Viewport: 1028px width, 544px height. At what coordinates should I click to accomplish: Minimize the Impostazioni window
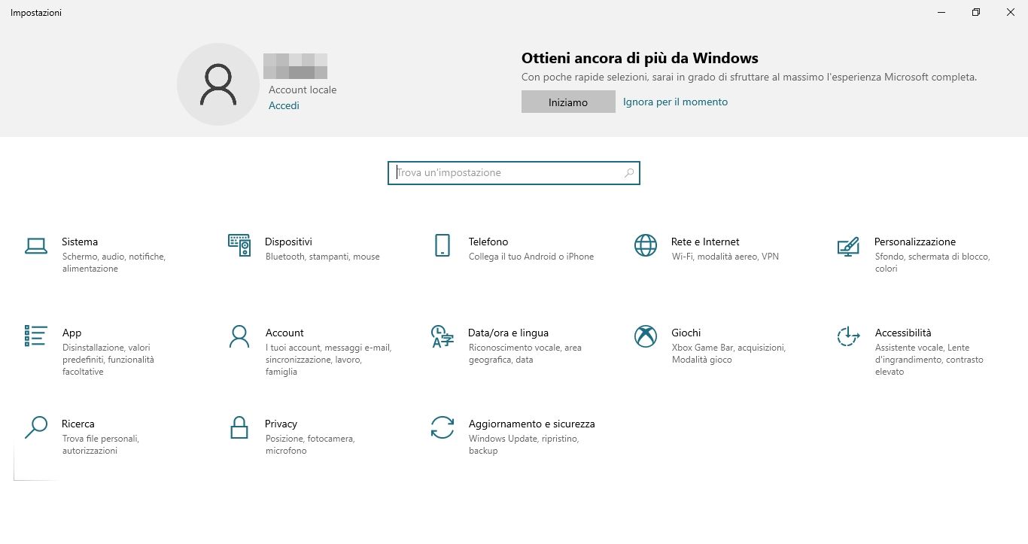coord(941,12)
